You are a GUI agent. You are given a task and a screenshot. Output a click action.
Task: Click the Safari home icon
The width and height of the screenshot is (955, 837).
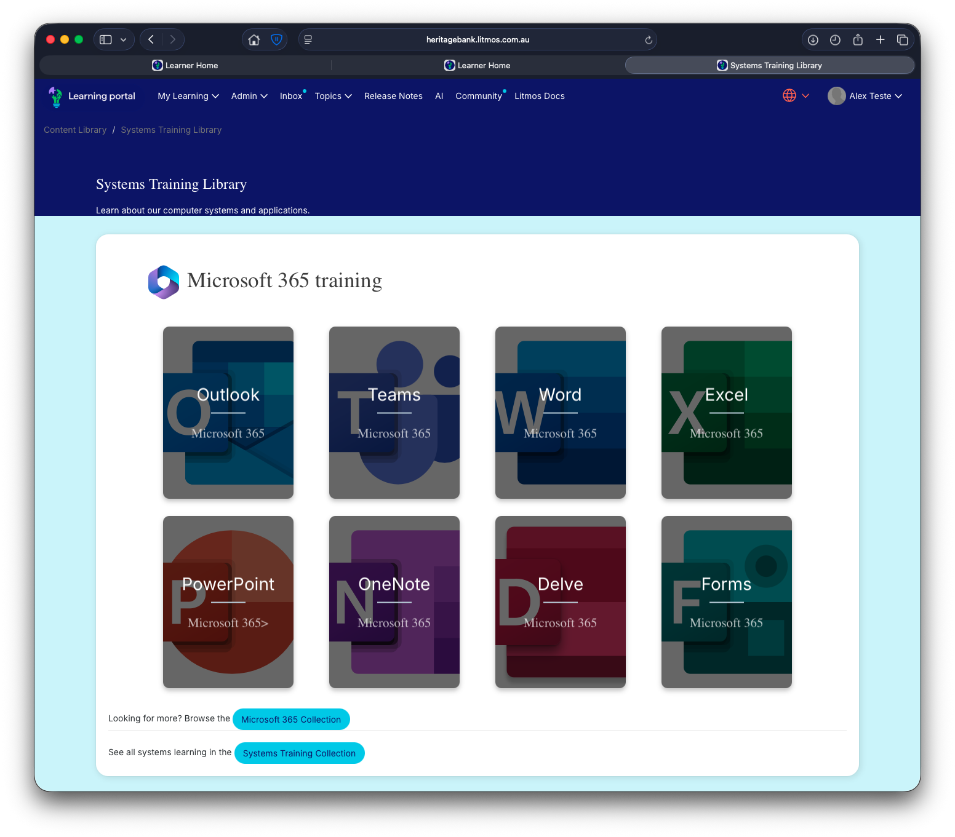[254, 40]
